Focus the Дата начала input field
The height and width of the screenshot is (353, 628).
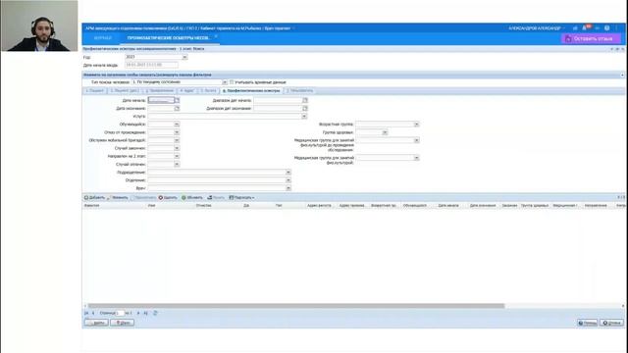(161, 100)
